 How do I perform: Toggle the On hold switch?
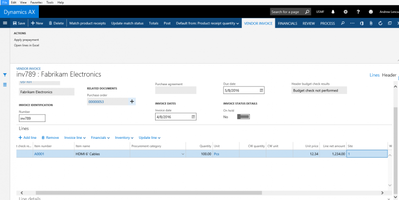point(243,117)
